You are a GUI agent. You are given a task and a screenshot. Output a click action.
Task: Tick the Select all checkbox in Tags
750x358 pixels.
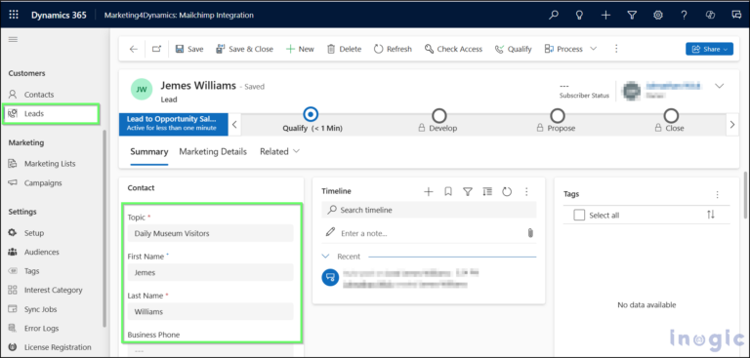click(579, 215)
